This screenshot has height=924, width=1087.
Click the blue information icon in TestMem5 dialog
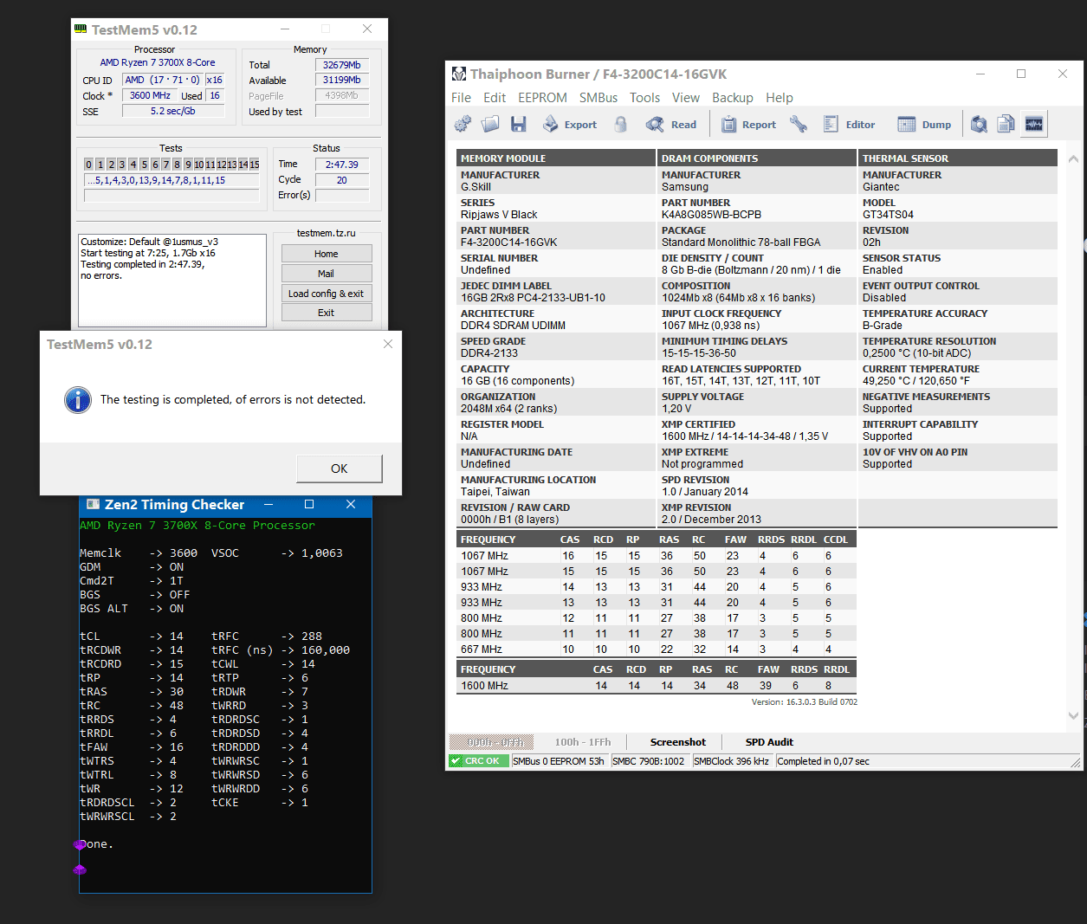(x=78, y=399)
